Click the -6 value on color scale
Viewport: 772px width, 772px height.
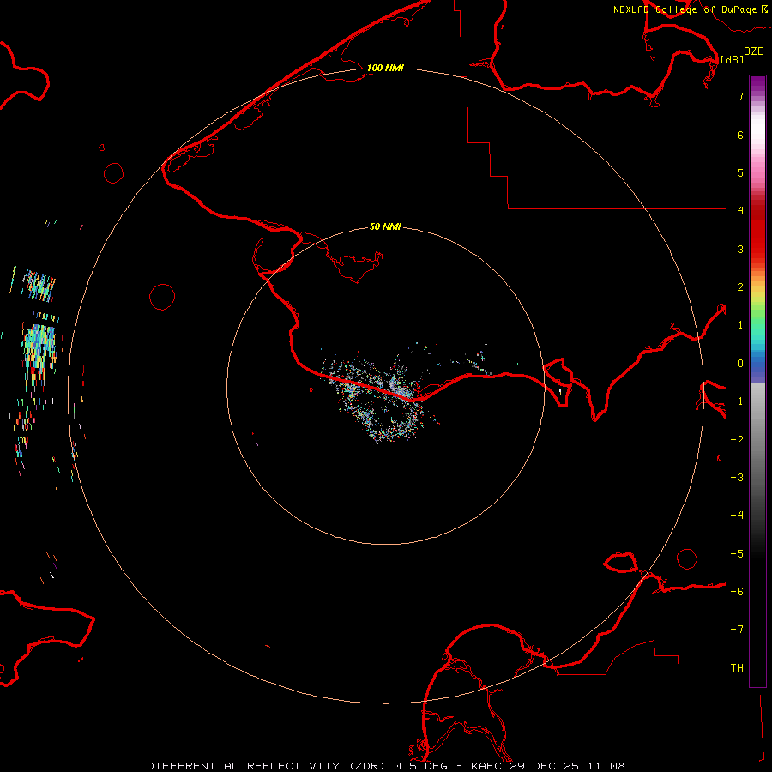coord(737,591)
